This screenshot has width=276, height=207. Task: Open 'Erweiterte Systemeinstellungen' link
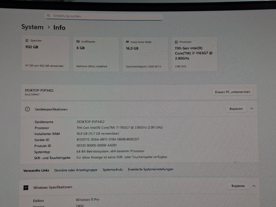(150, 169)
